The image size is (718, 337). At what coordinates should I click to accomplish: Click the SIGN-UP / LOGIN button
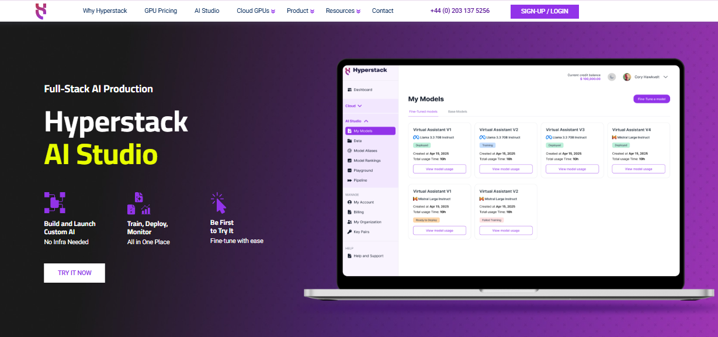(544, 12)
